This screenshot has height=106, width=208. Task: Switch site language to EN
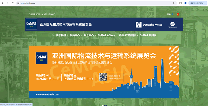point(168,14)
